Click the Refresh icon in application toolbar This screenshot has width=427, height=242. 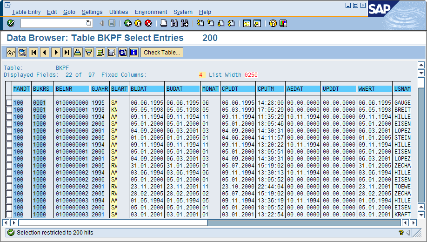[122, 53]
